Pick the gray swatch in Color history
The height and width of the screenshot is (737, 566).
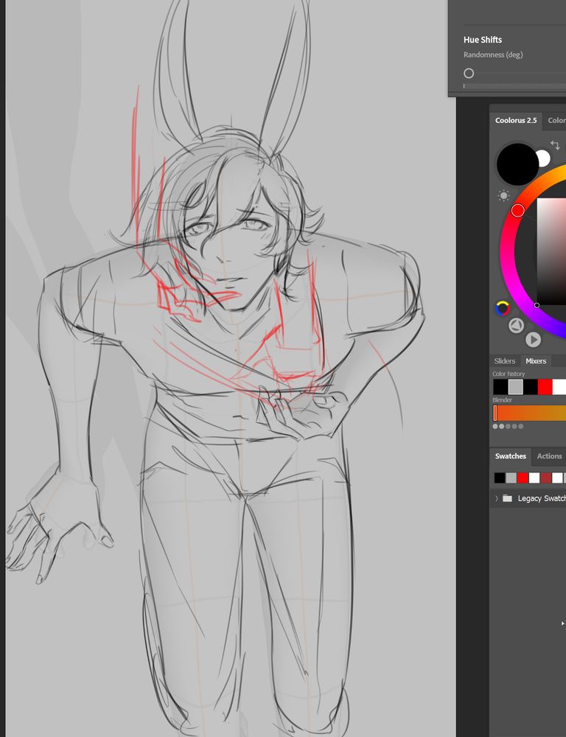pyautogui.click(x=515, y=387)
